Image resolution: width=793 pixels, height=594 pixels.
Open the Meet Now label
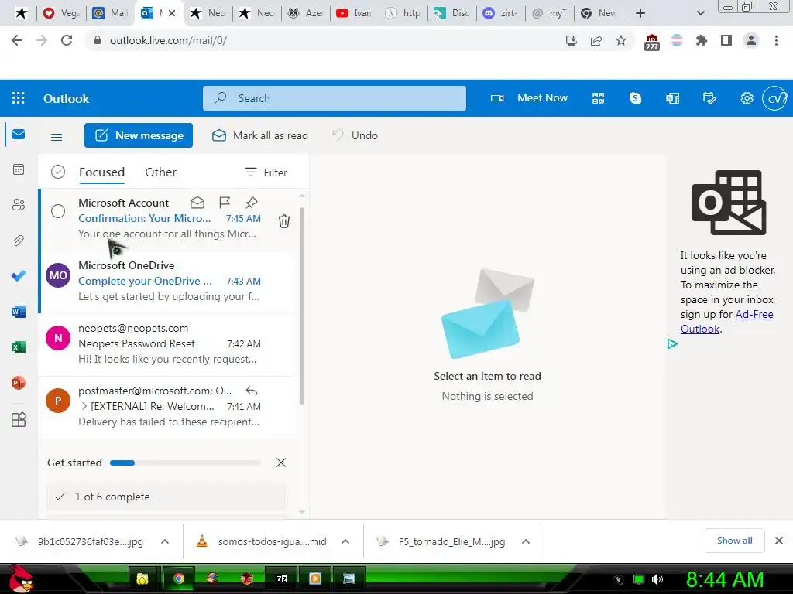point(542,98)
